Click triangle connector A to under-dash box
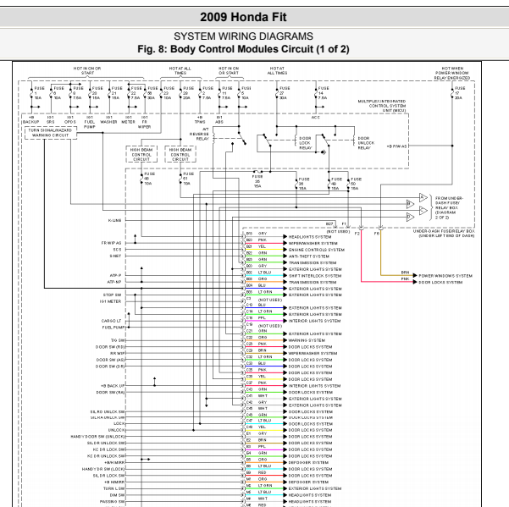This screenshot has height=507, width=509. (423, 197)
